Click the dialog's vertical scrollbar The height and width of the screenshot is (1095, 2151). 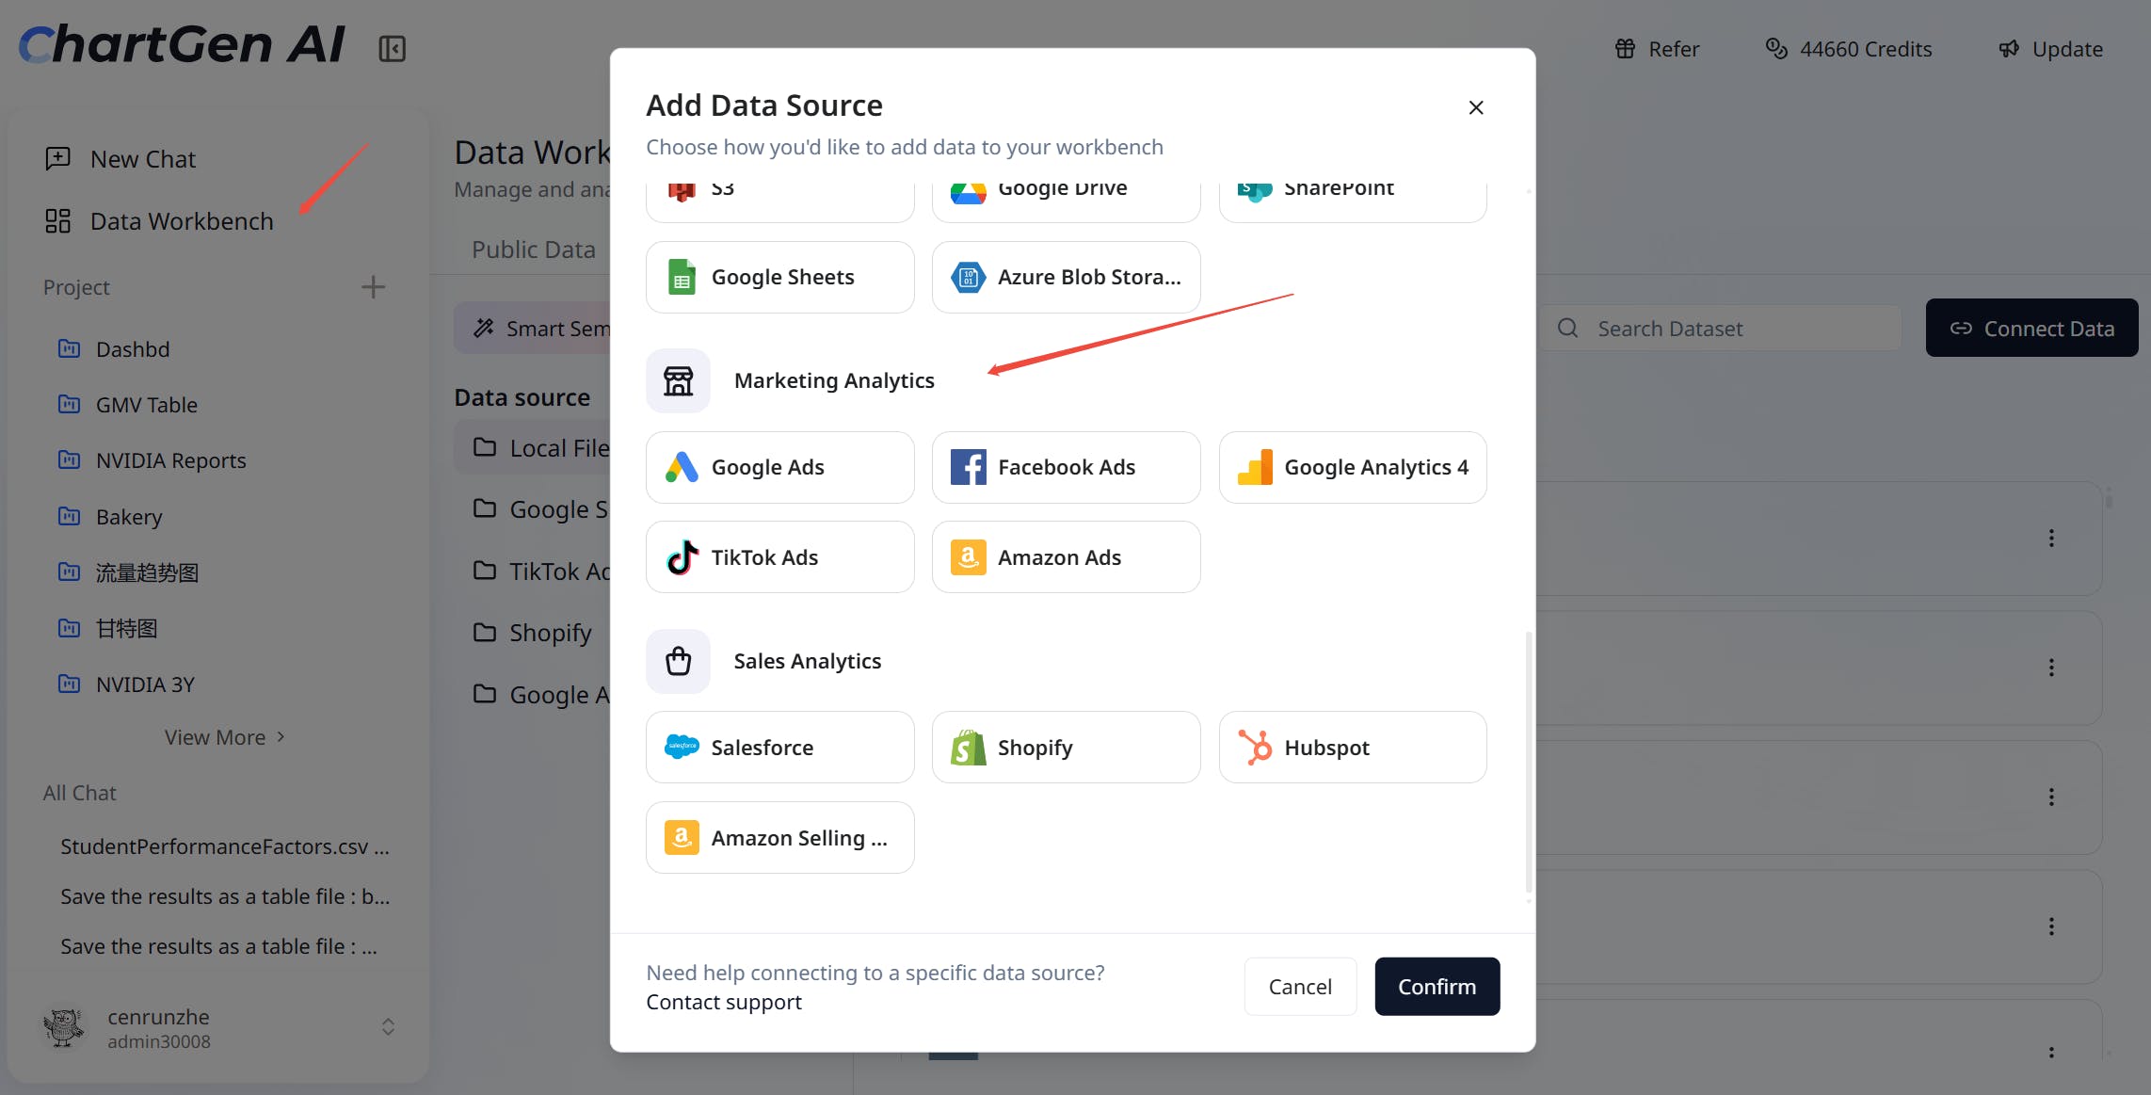(x=1528, y=763)
